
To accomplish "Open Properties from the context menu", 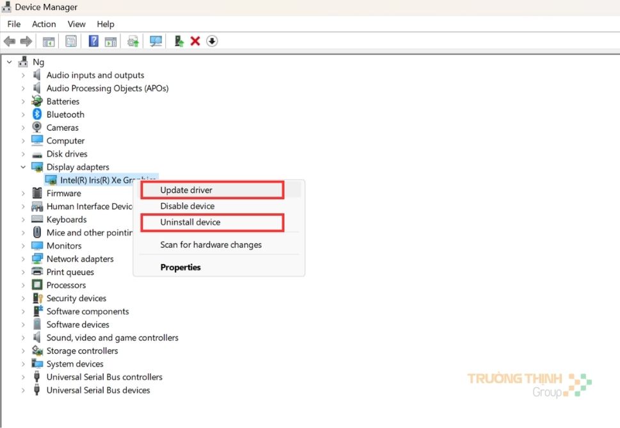I will pyautogui.click(x=180, y=267).
